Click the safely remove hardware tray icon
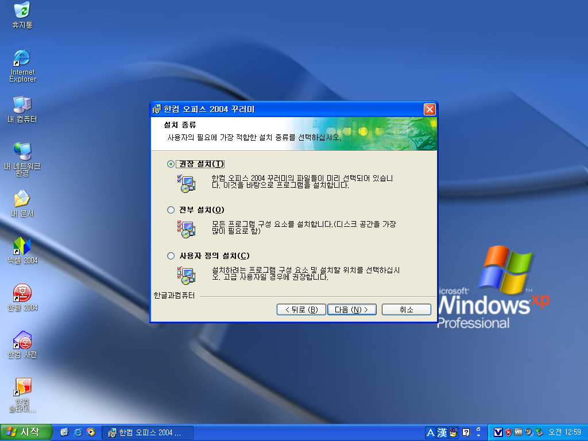 point(539,432)
